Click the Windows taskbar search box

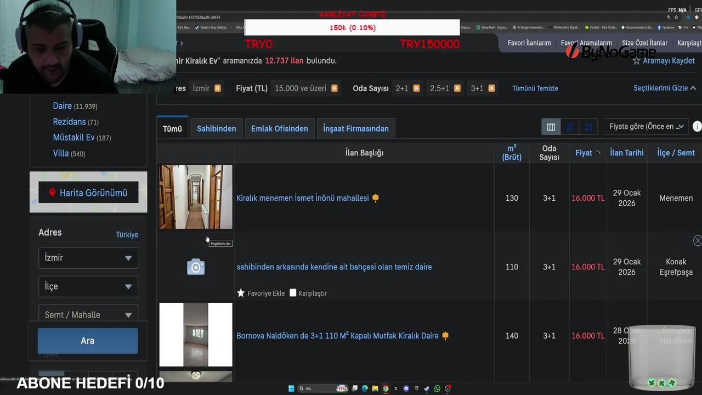pyautogui.click(x=324, y=388)
